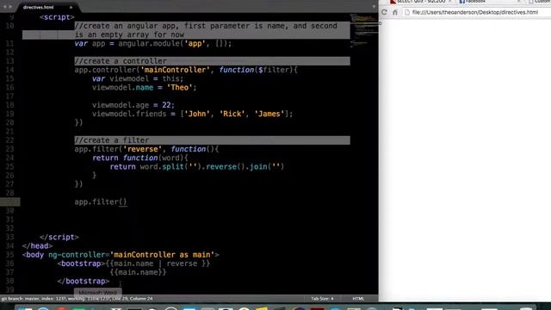
Task: Click the 'mainController' string in app.controller
Action: [x=175, y=70]
